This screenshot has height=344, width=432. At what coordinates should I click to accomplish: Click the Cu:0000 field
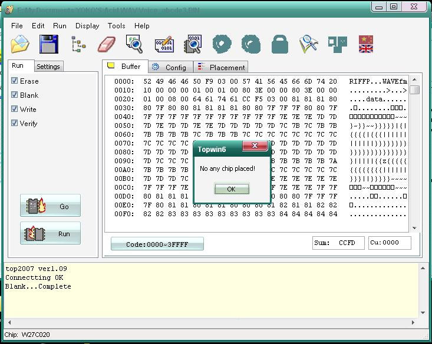click(x=390, y=243)
